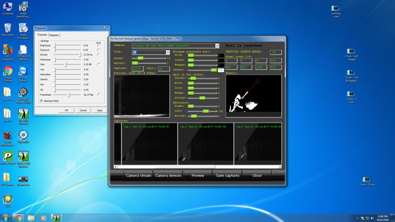
Task: Open Chrome from the taskbar
Action: tap(18, 218)
